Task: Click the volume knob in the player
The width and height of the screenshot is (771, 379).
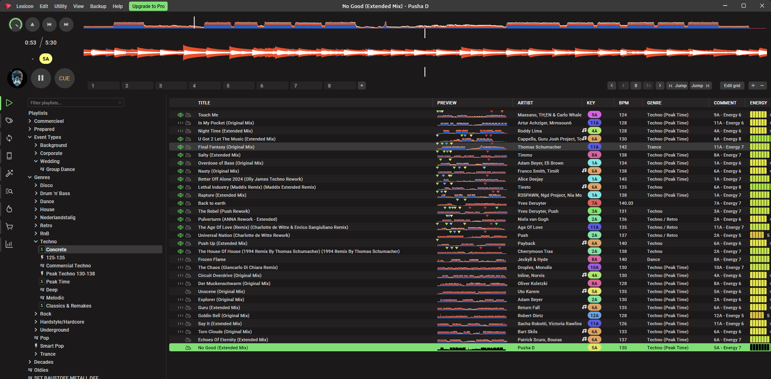Action: point(16,24)
